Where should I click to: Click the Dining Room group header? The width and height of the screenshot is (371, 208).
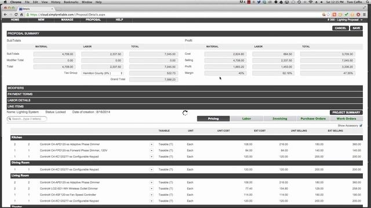point(187,163)
